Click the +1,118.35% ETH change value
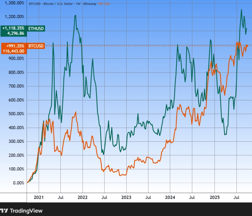This screenshot has width=252, height=216. pyautogui.click(x=13, y=28)
